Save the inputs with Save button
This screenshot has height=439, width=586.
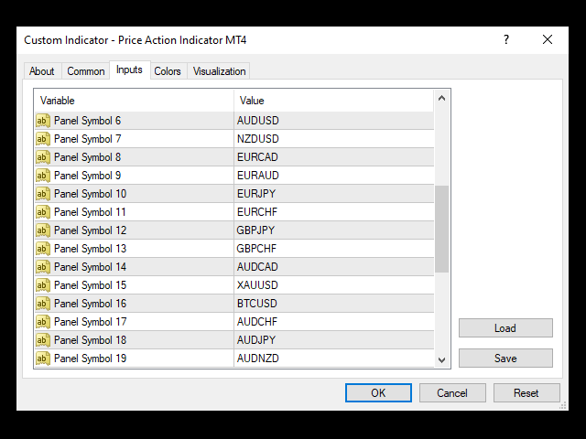point(505,359)
